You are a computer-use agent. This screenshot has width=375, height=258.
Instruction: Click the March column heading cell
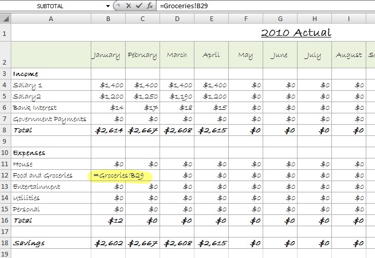tap(177, 55)
